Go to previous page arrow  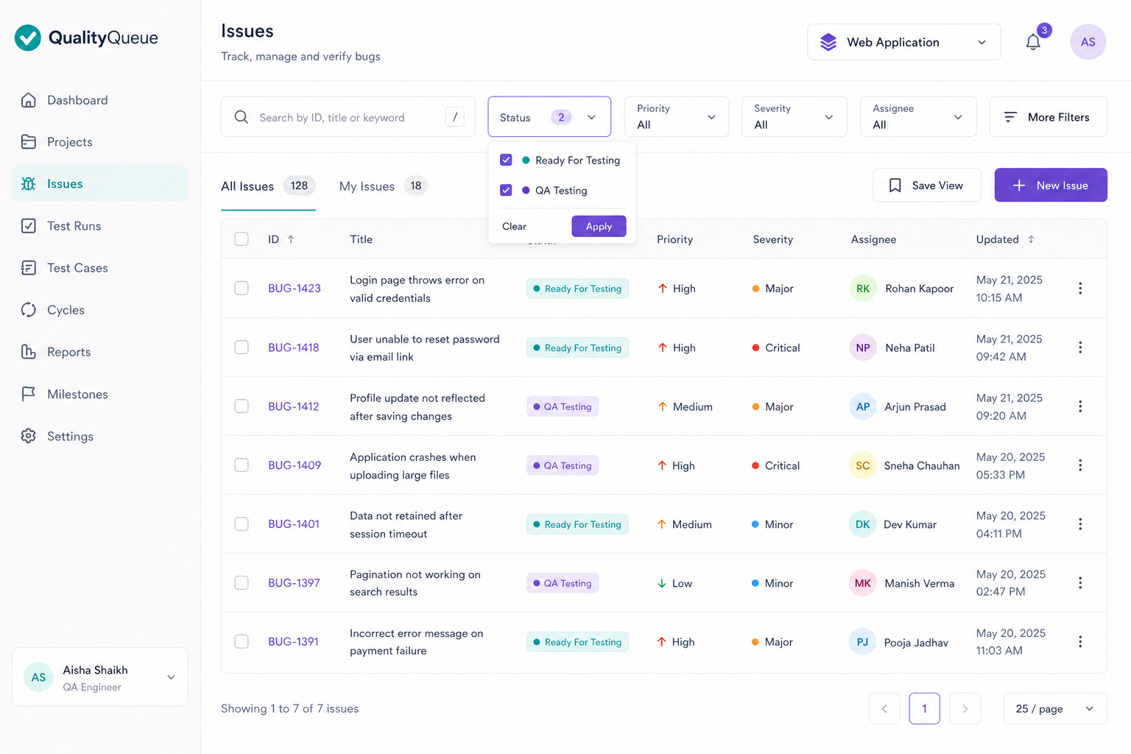884,708
